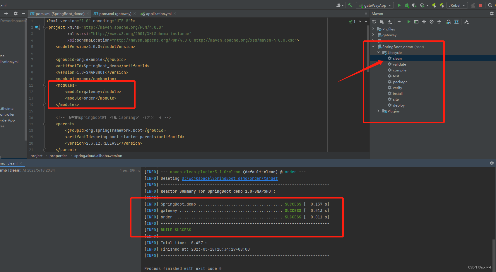Screen dimensions: 496x272
Task: Open Search Everywhere magnifier icon
Action: (490, 5)
